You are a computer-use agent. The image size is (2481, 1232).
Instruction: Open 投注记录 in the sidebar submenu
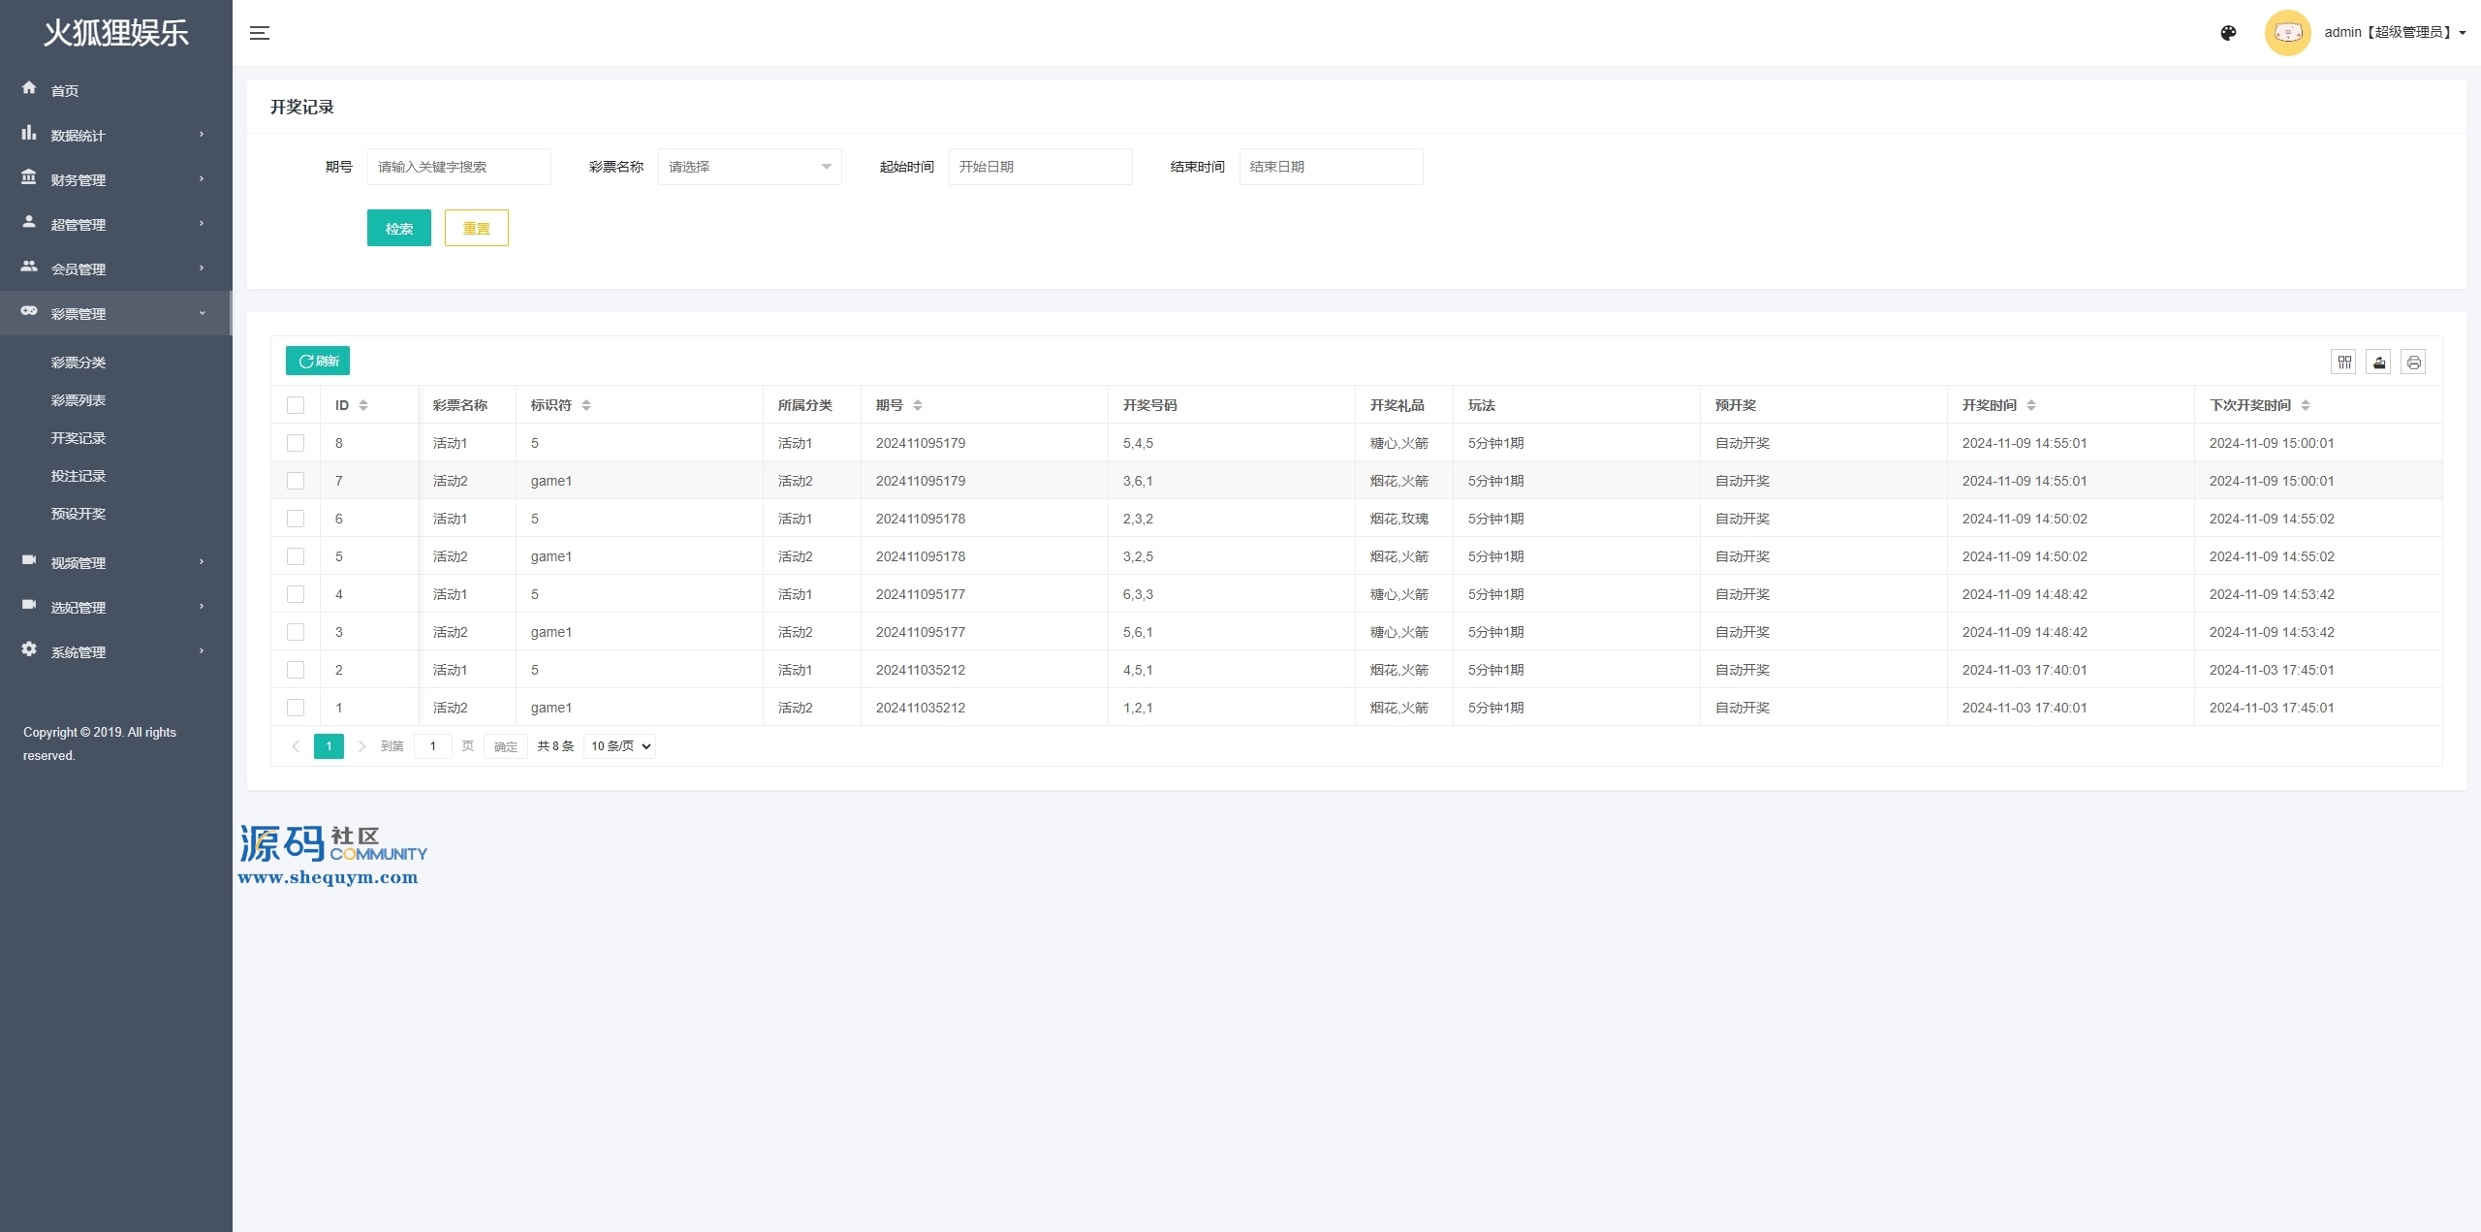(x=79, y=476)
